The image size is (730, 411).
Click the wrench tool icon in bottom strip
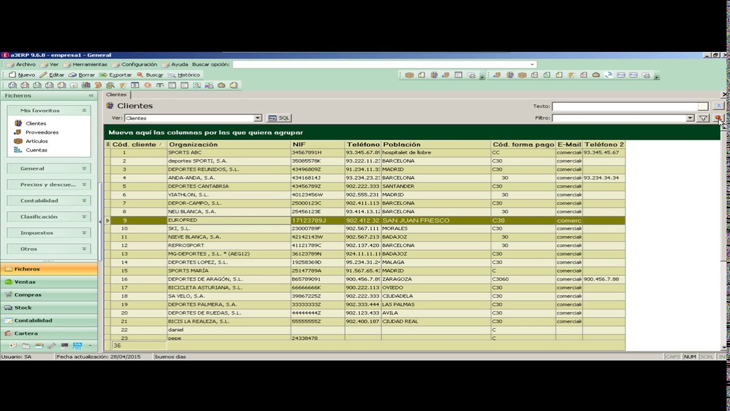click(52, 346)
